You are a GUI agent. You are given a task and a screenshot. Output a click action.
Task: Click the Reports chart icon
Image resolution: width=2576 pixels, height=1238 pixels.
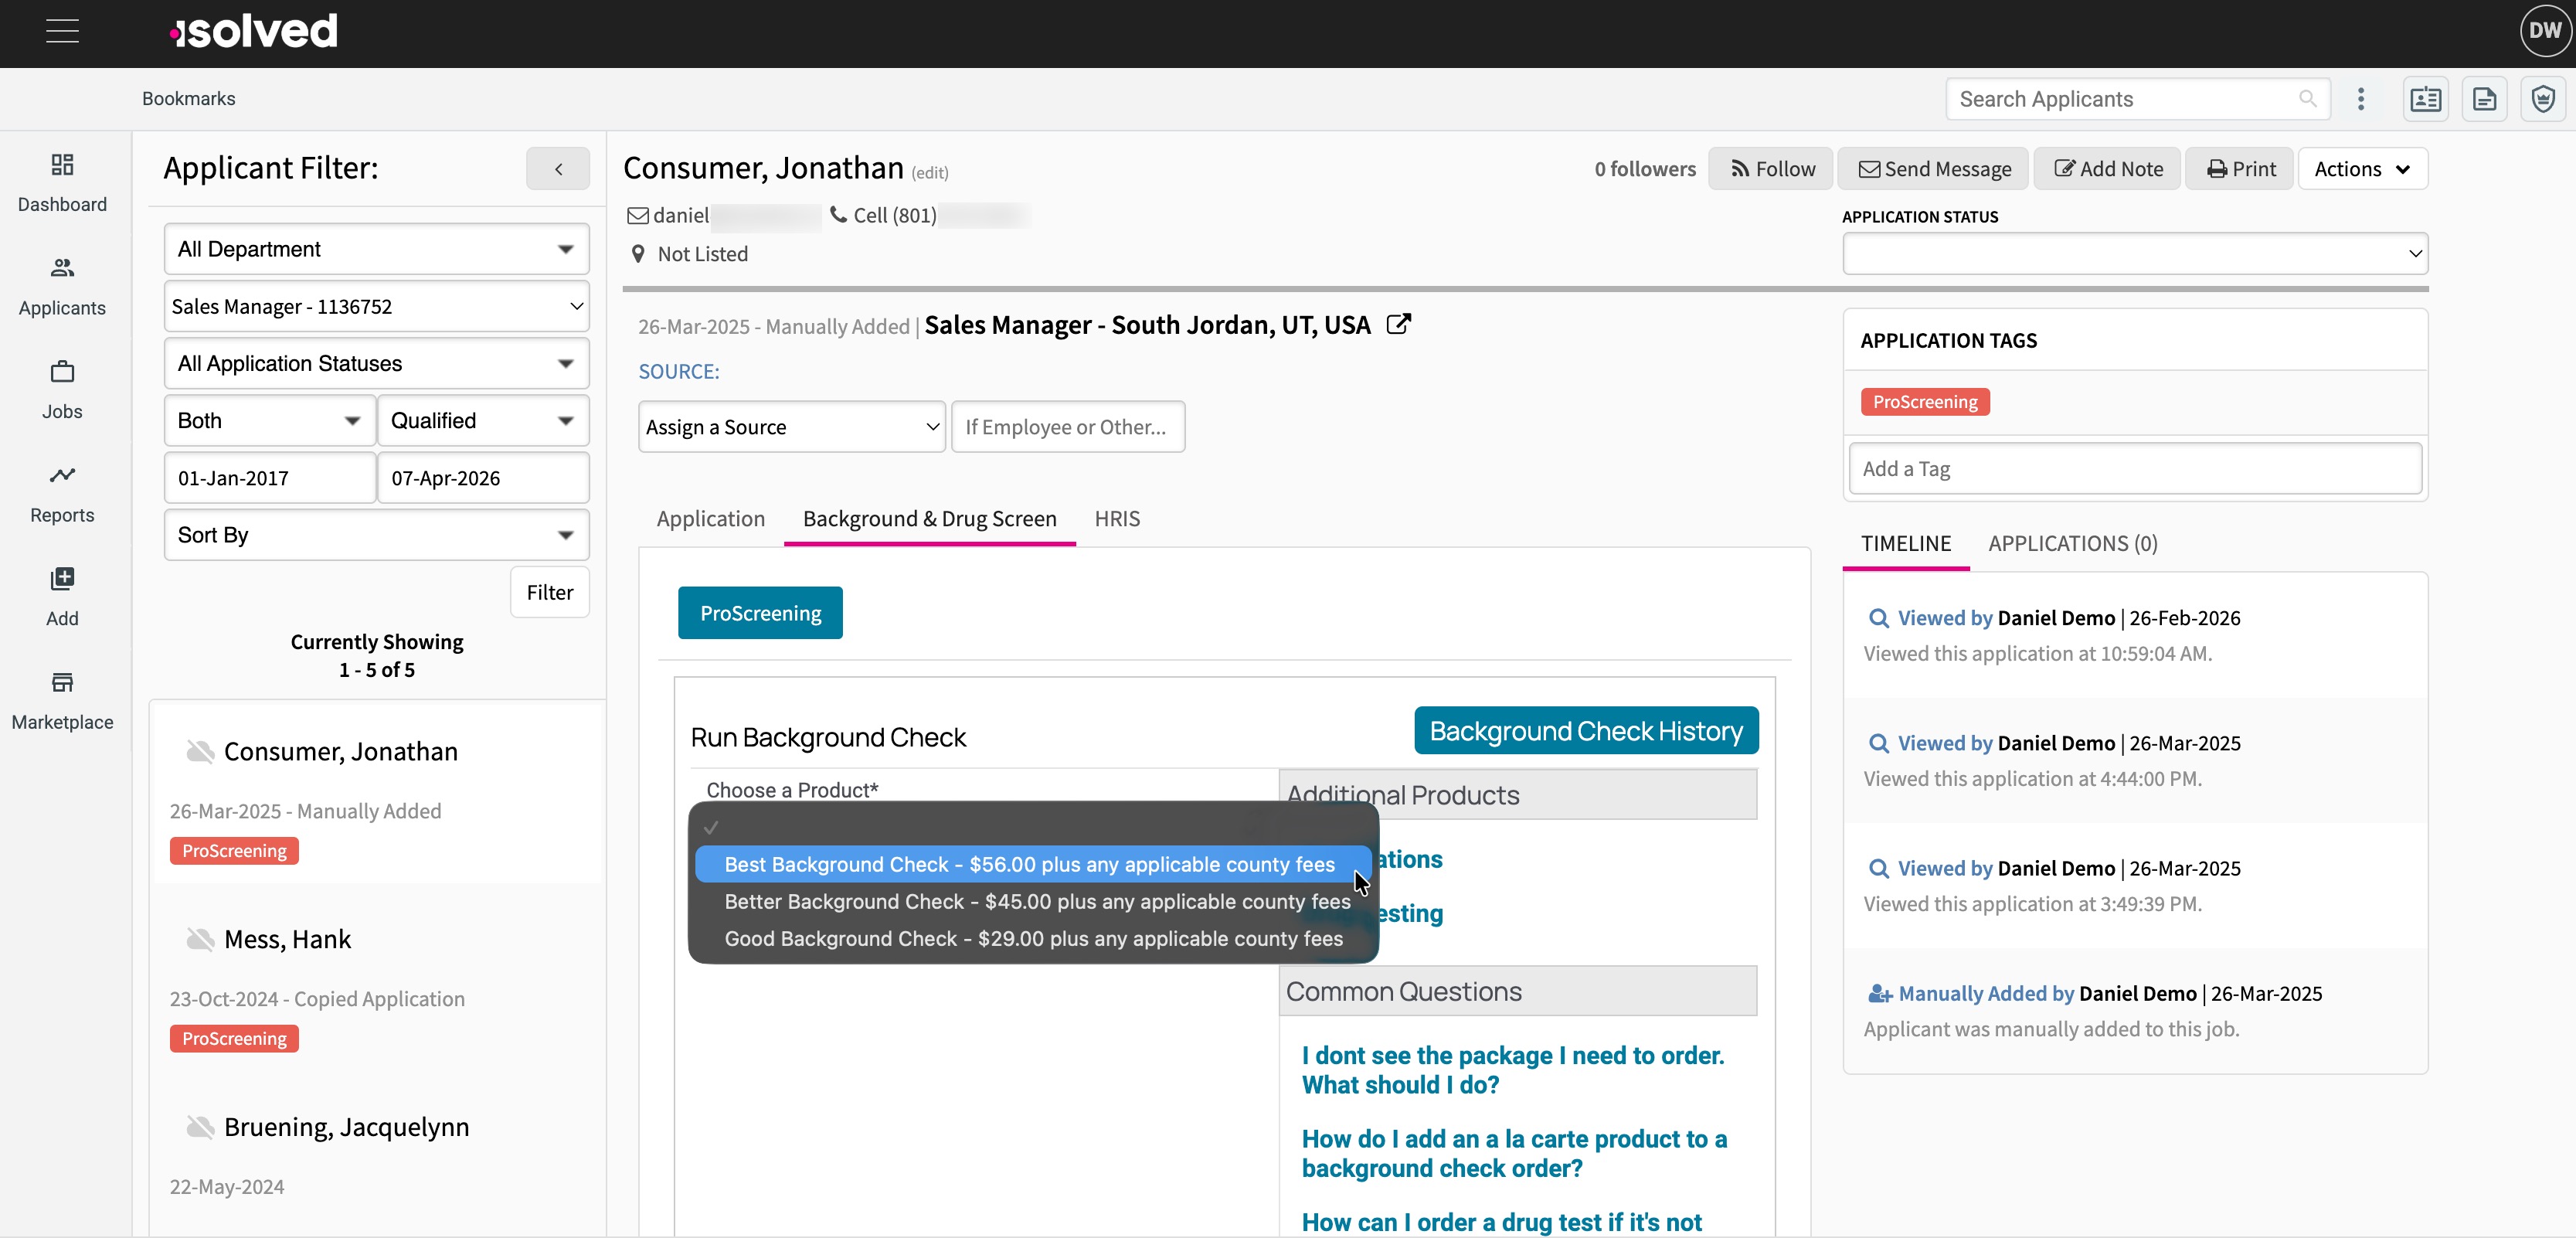tap(62, 476)
